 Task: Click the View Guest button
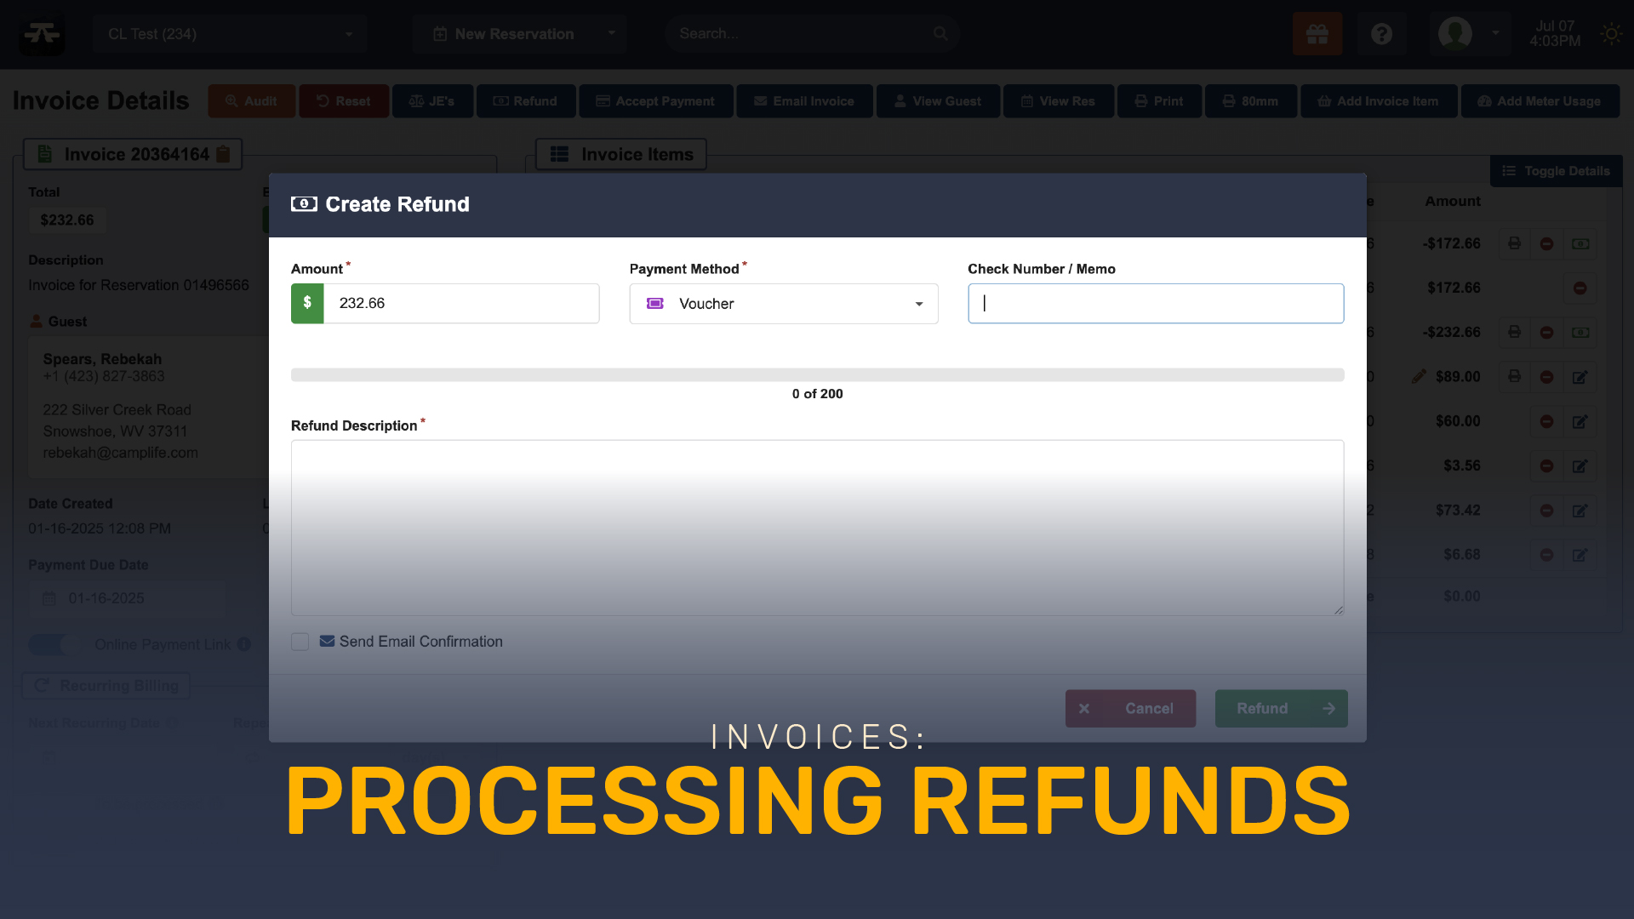tap(938, 100)
